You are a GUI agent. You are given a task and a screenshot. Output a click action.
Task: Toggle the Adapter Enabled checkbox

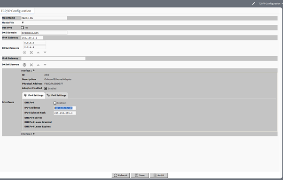pyautogui.click(x=46, y=89)
